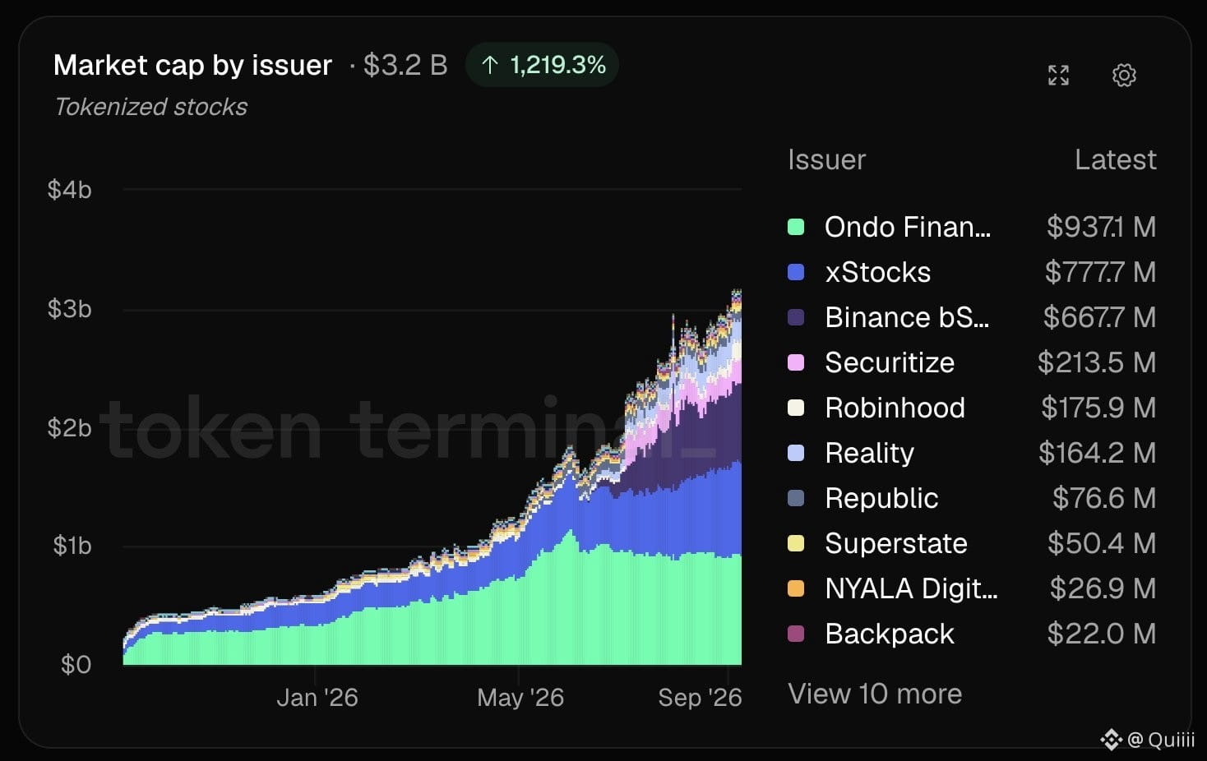The width and height of the screenshot is (1207, 761).
Task: Click the Market cap by issuer title
Action: coord(192,65)
